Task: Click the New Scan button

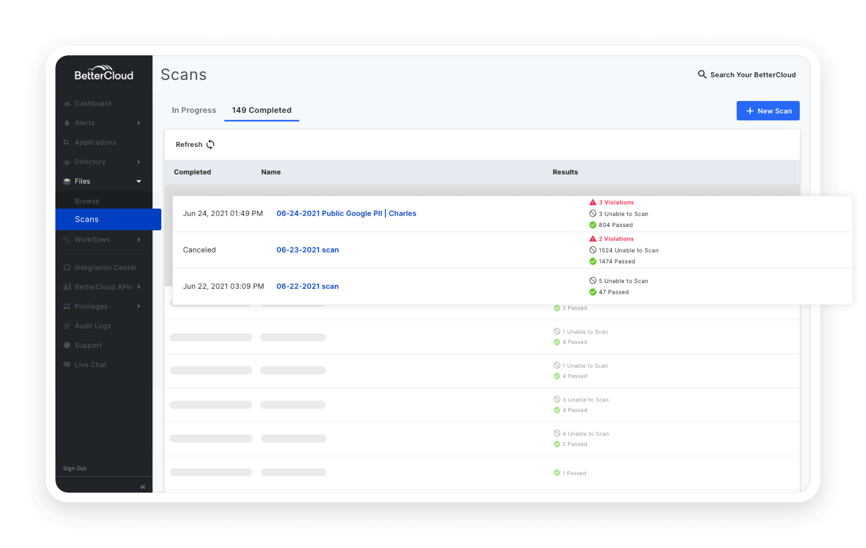Action: tap(768, 111)
